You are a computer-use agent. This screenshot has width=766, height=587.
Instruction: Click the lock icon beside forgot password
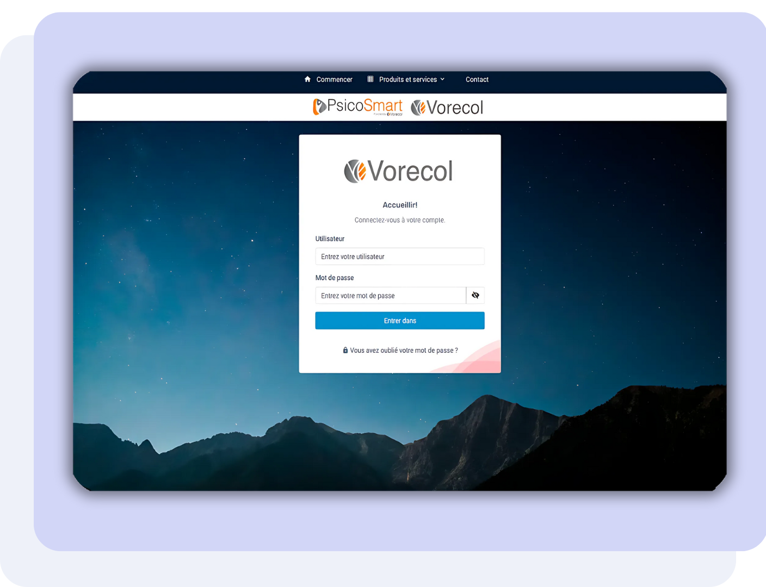(345, 351)
